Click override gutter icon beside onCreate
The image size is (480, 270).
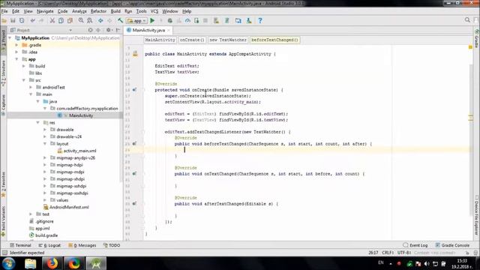(x=134, y=90)
